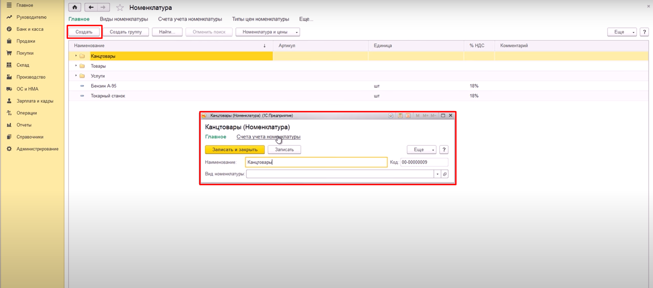Click the open-item icon beside Вид номенклатуры field
Viewport: 653px width, 288px height.
pos(445,174)
